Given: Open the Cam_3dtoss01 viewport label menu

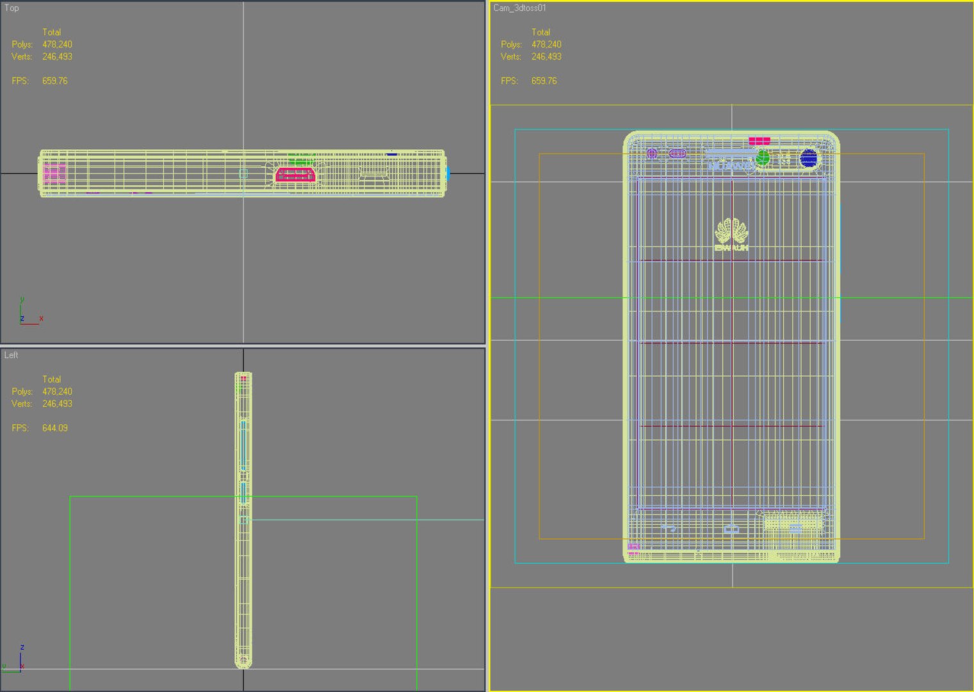Looking at the screenshot, I should 519,8.
